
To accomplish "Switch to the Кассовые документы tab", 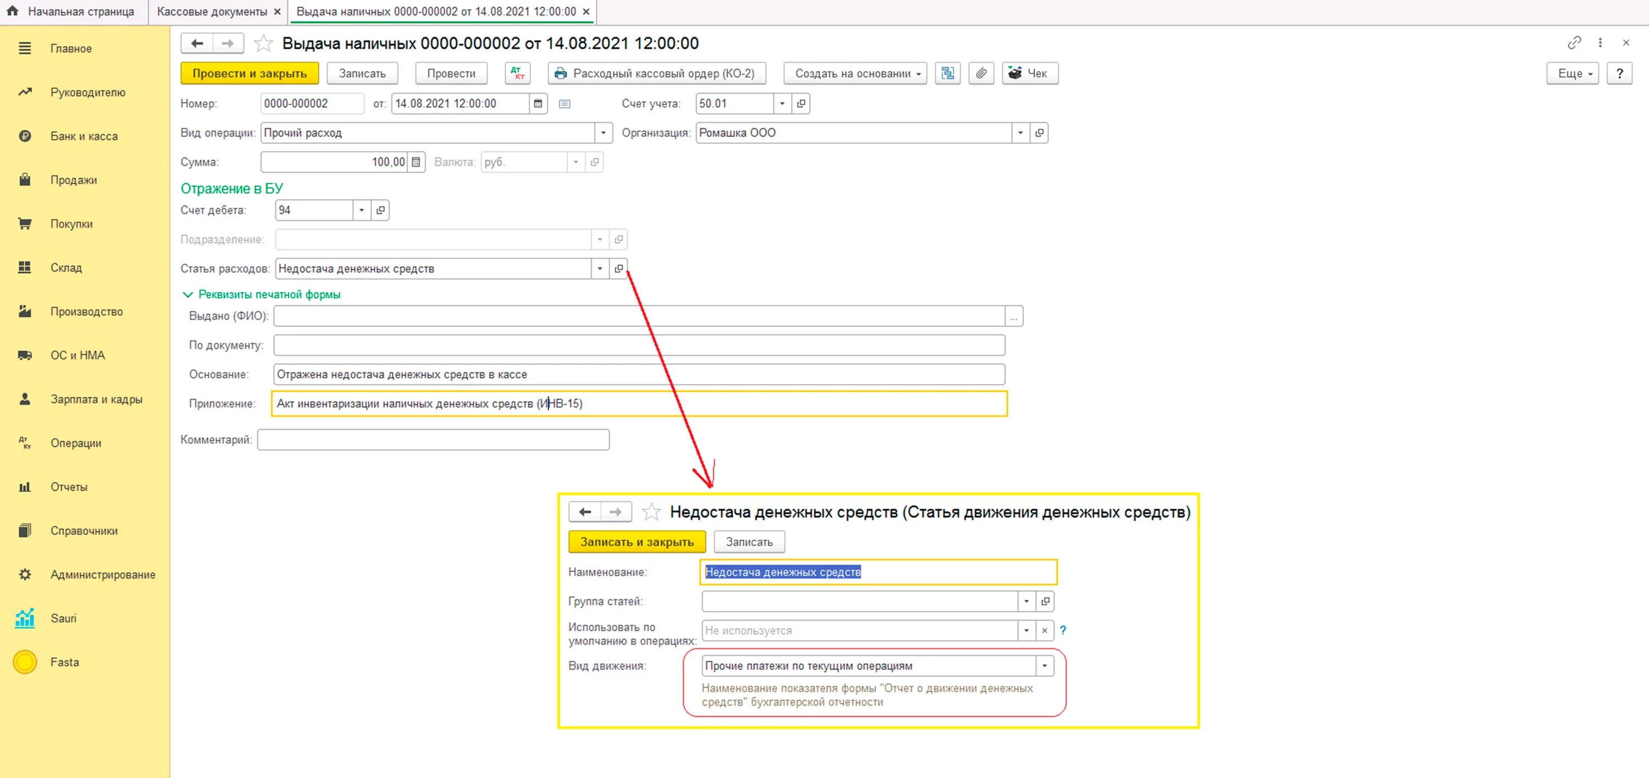I will 212,12.
